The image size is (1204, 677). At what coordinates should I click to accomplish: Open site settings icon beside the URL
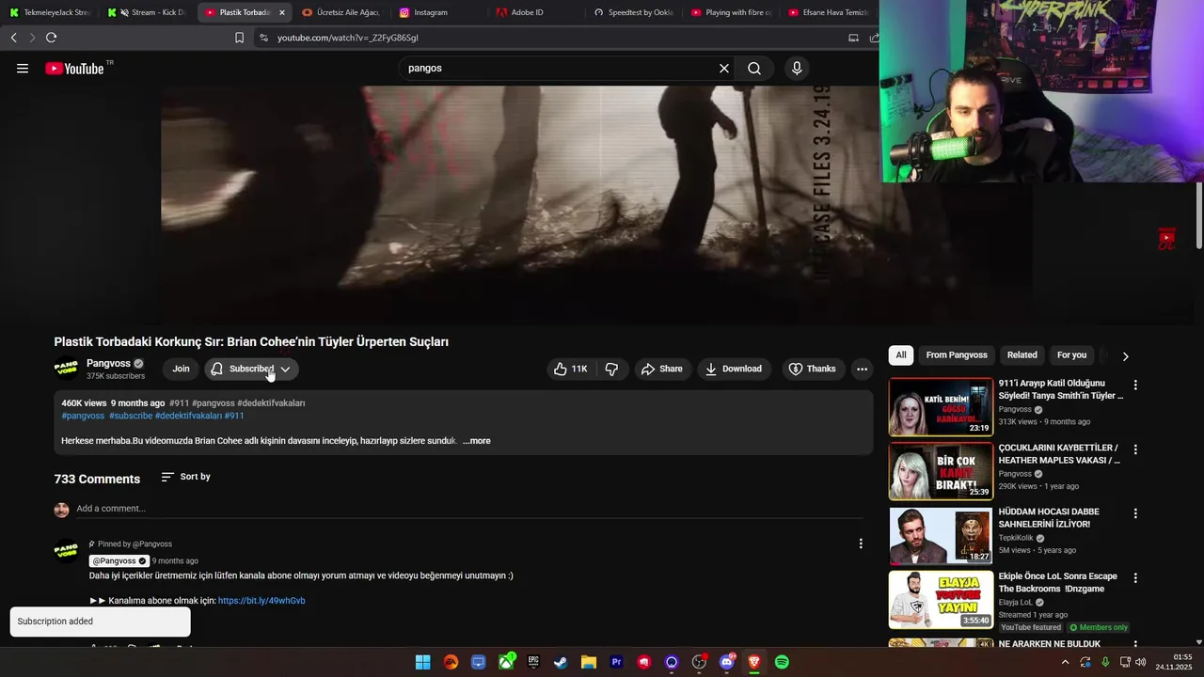coord(263,38)
